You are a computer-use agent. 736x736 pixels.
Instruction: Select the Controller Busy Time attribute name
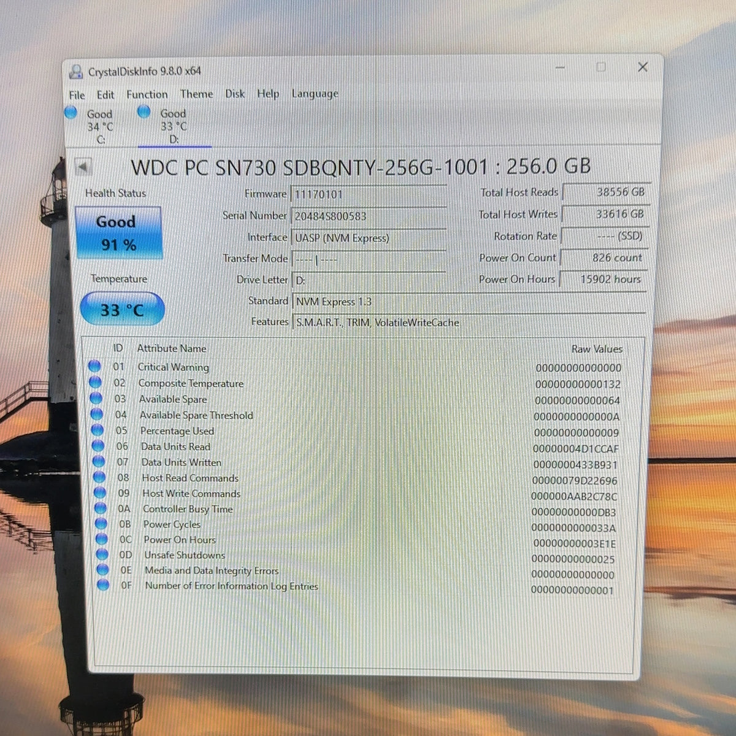188,509
